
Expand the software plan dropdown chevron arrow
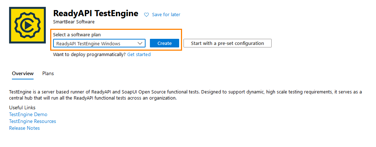(140, 43)
